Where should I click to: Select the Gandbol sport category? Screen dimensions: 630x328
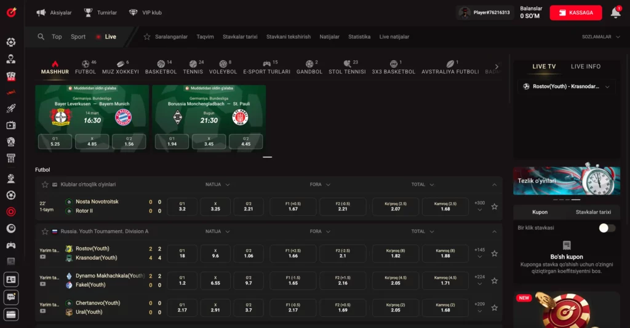point(309,67)
